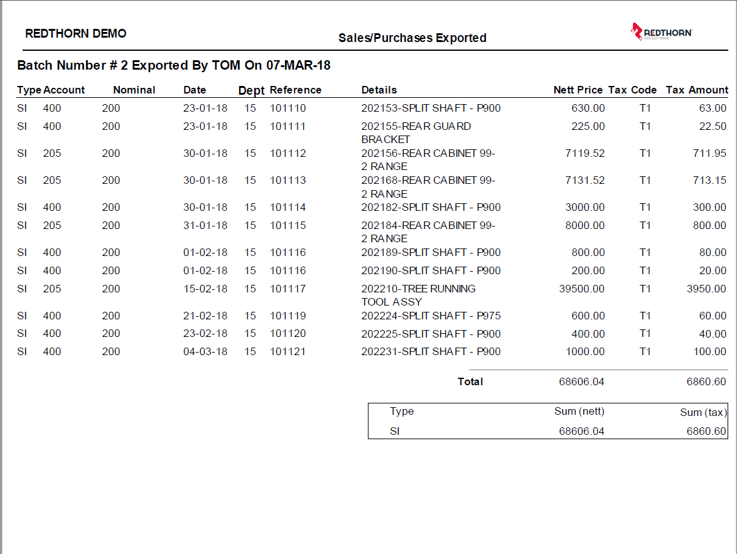The image size is (737, 554).
Task: Click the Nett Price column header
Action: (x=579, y=90)
